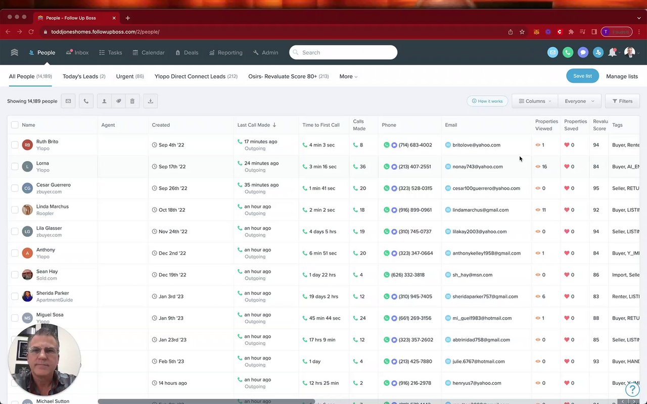
Task: Click the bulk call icon above the table
Action: tap(86, 101)
